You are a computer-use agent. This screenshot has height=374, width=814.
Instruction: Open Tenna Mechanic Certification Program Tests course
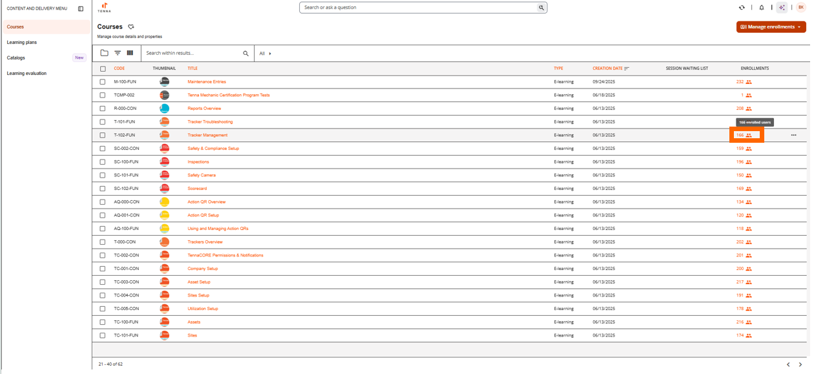point(229,95)
